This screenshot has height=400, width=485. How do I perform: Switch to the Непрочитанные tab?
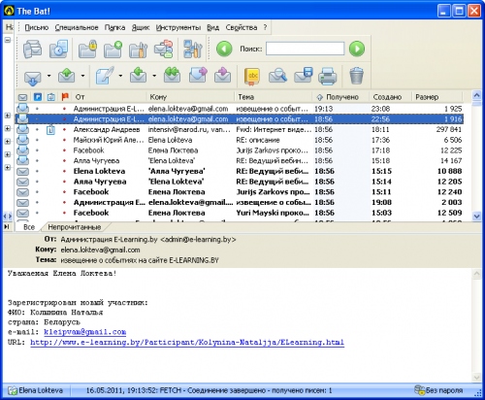pos(75,227)
